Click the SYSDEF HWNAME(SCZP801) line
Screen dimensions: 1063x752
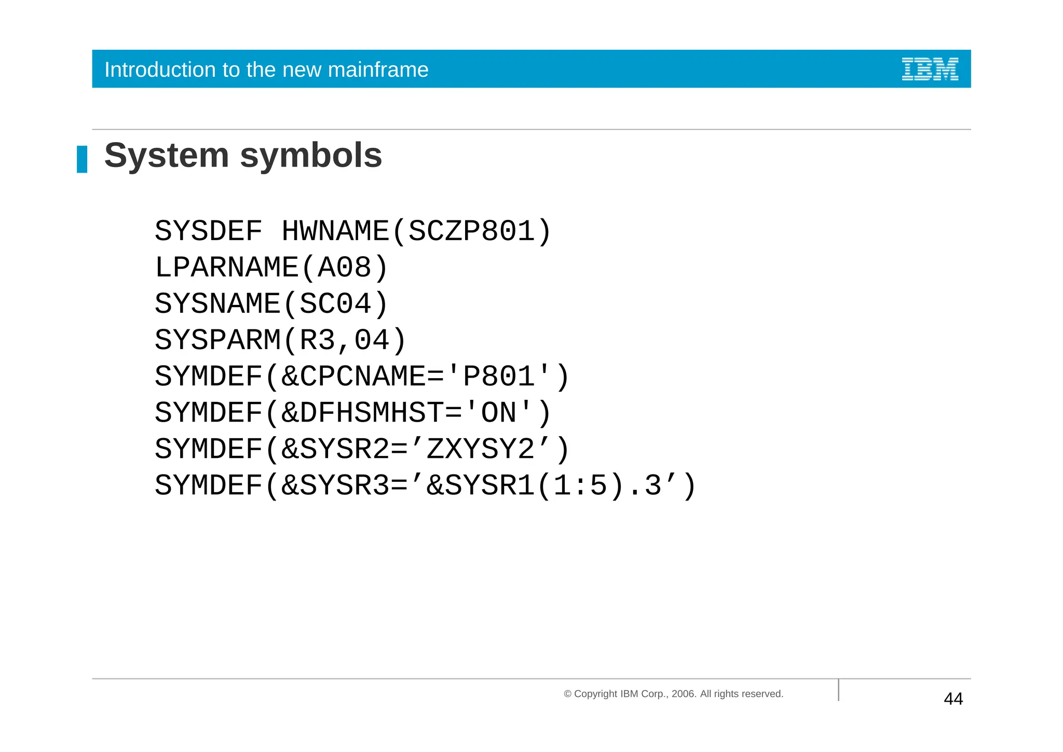tap(353, 231)
